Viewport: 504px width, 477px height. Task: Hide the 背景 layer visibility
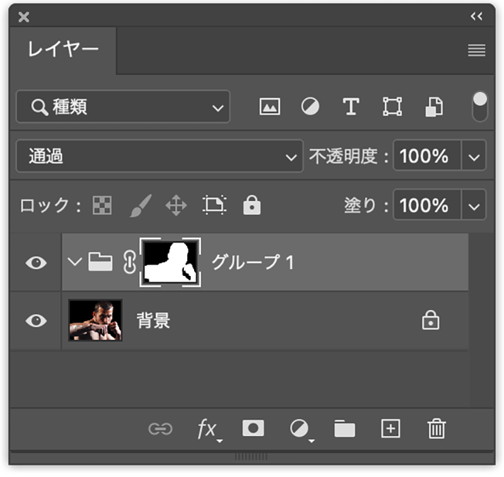tap(35, 321)
